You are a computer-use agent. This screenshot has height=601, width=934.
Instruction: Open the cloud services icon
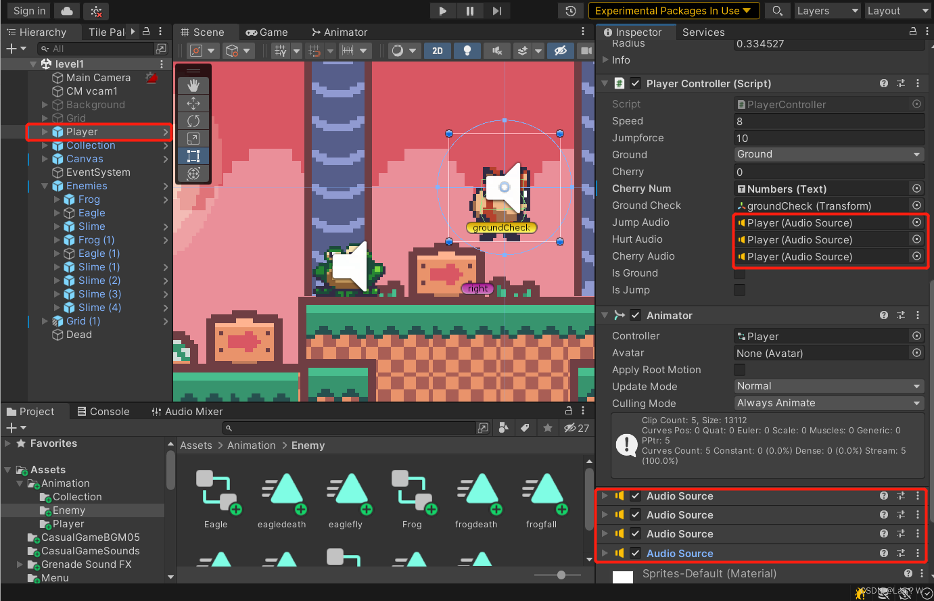(66, 11)
